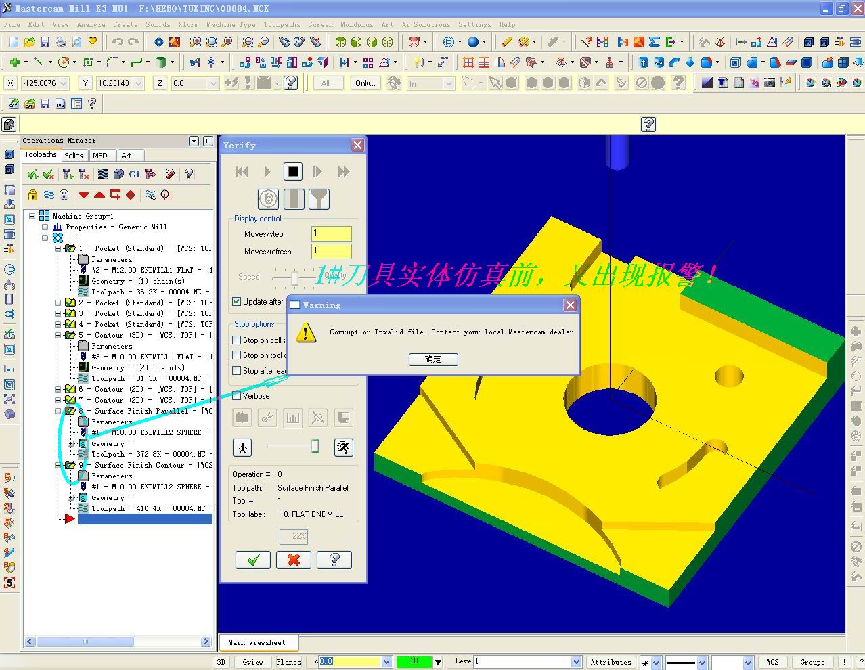865x670 pixels.
Task: Click the Print icon
Action: point(61,42)
